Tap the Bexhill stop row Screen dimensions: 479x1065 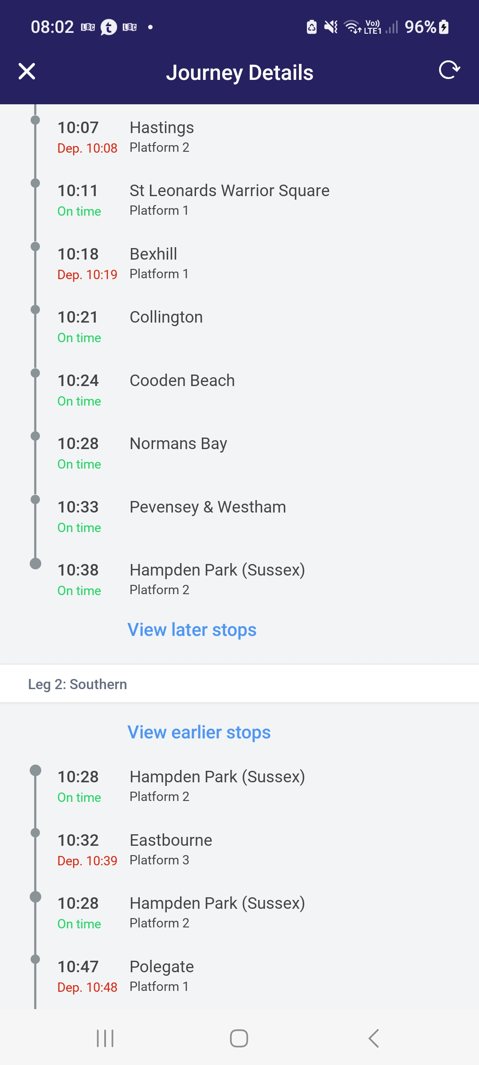(153, 255)
